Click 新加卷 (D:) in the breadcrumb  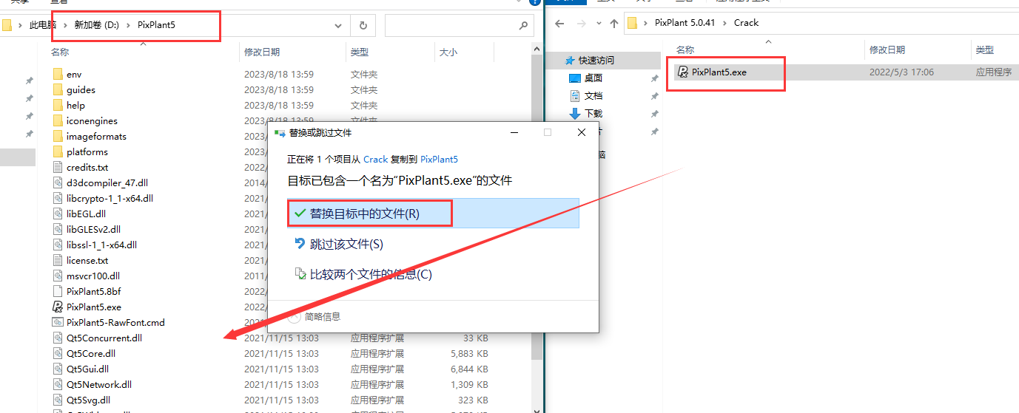pyautogui.click(x=97, y=25)
